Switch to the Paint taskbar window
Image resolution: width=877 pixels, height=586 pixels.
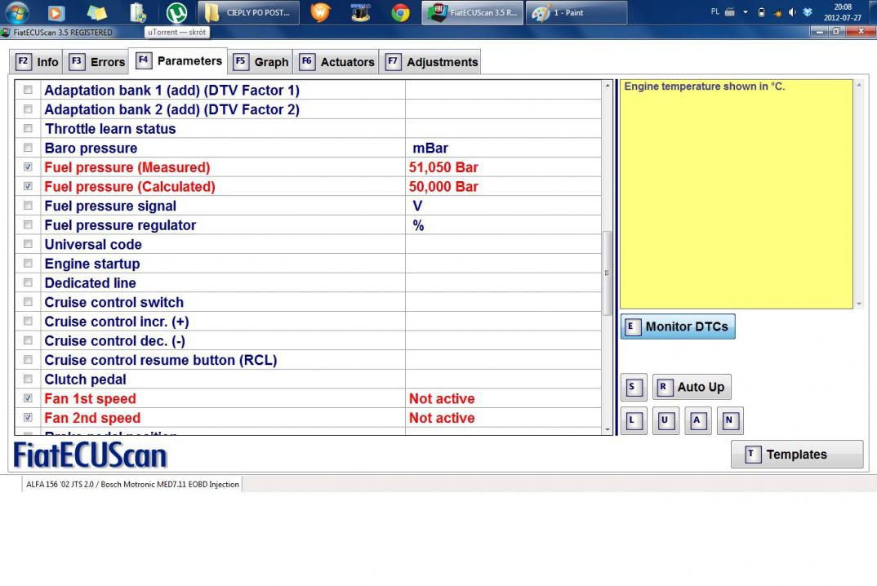point(576,12)
